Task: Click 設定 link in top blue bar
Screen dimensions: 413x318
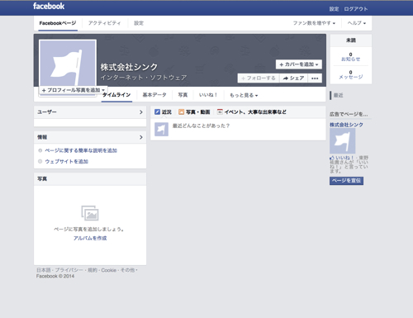Action: [x=334, y=9]
